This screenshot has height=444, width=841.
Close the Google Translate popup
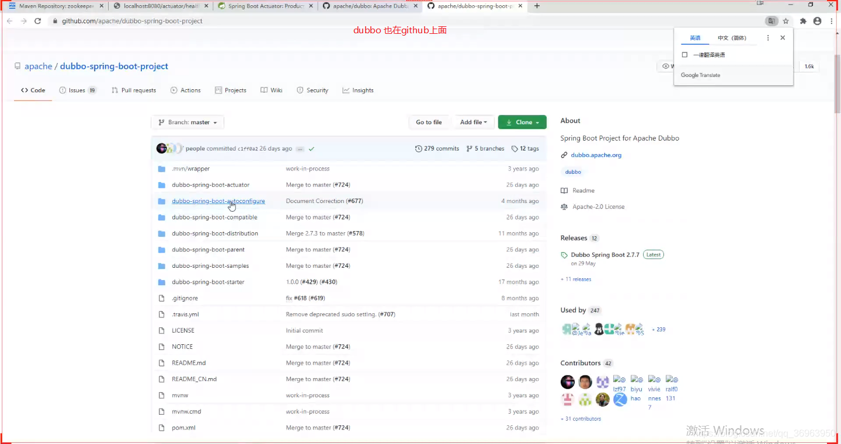[783, 38]
